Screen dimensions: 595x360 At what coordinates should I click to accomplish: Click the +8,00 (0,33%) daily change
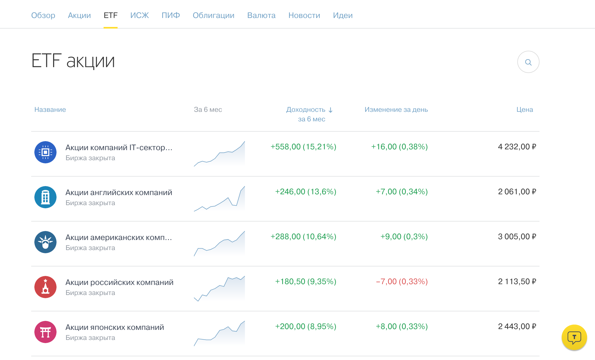point(402,326)
